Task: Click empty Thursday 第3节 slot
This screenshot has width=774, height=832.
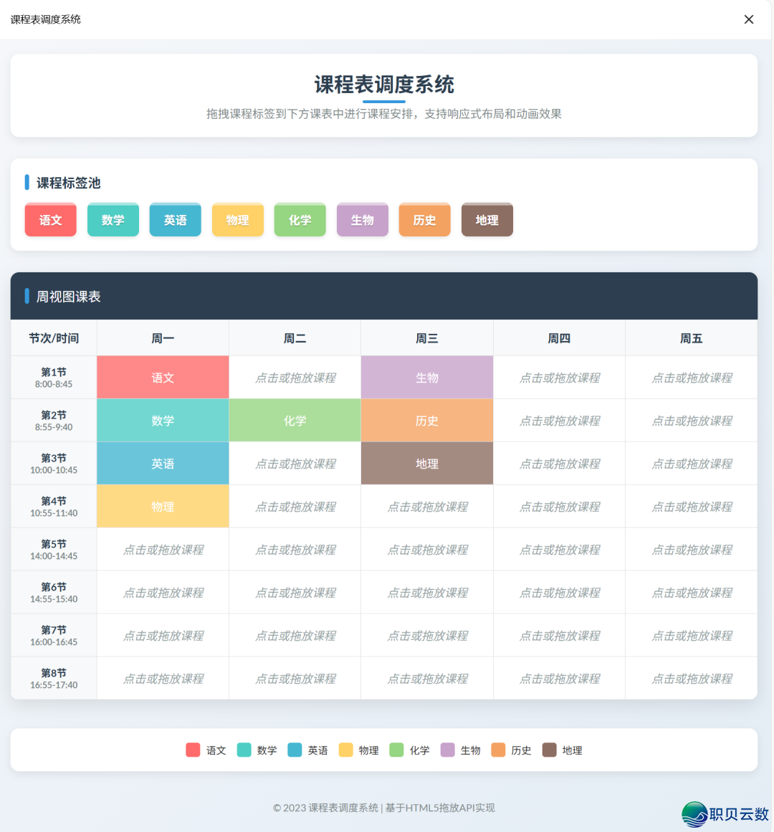Action: [x=559, y=463]
